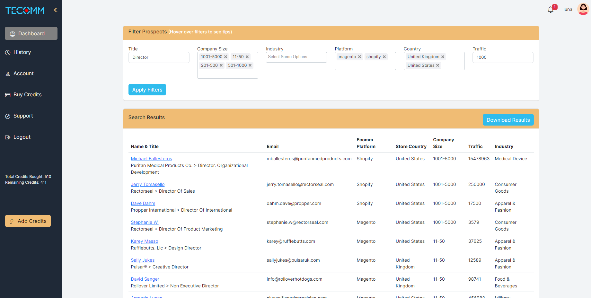The image size is (591, 298).
Task: Click the Medical Device industry cell
Action: 511,159
